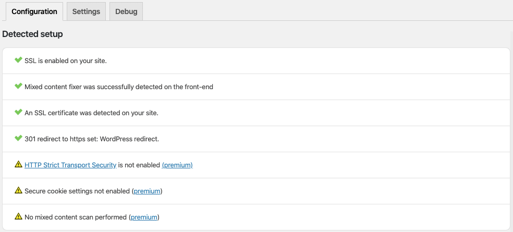The width and height of the screenshot is (513, 232).
Task: Click the green checkmark for SSL certificate detected
Action: tap(18, 112)
